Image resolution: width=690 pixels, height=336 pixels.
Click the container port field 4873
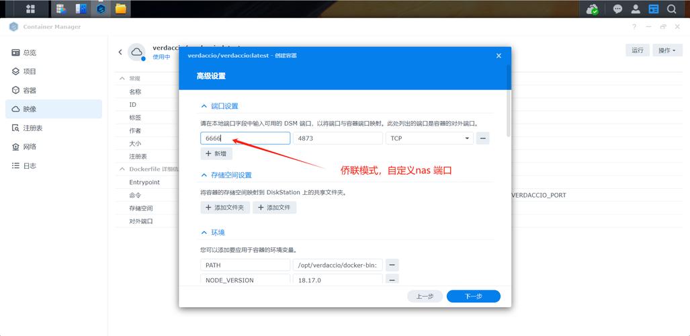pyautogui.click(x=337, y=138)
